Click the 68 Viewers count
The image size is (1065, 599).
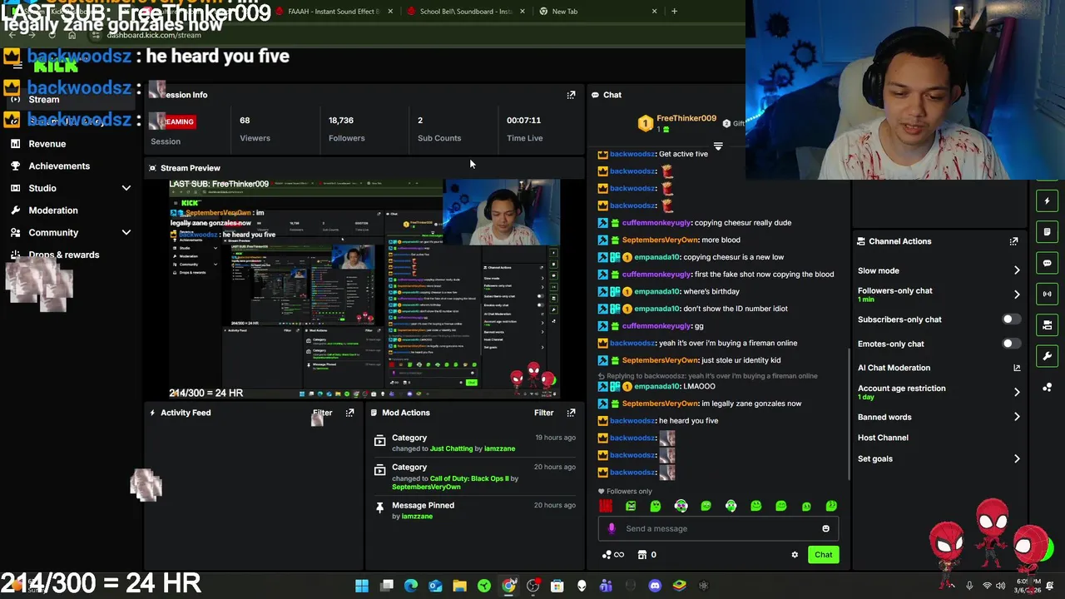coord(245,121)
